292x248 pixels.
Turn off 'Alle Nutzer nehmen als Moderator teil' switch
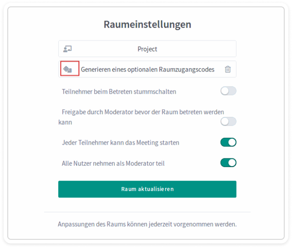tap(228, 162)
